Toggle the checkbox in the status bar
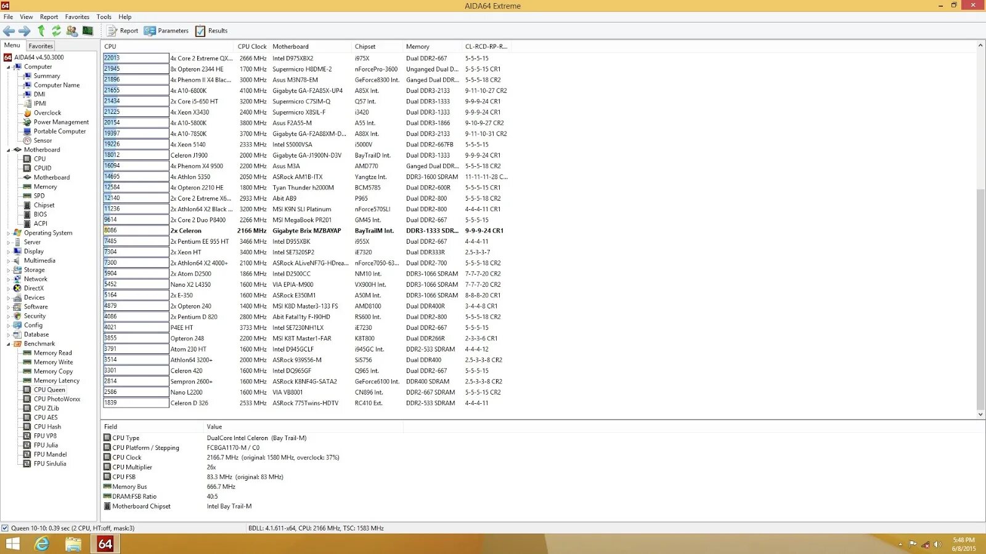 click(5, 528)
